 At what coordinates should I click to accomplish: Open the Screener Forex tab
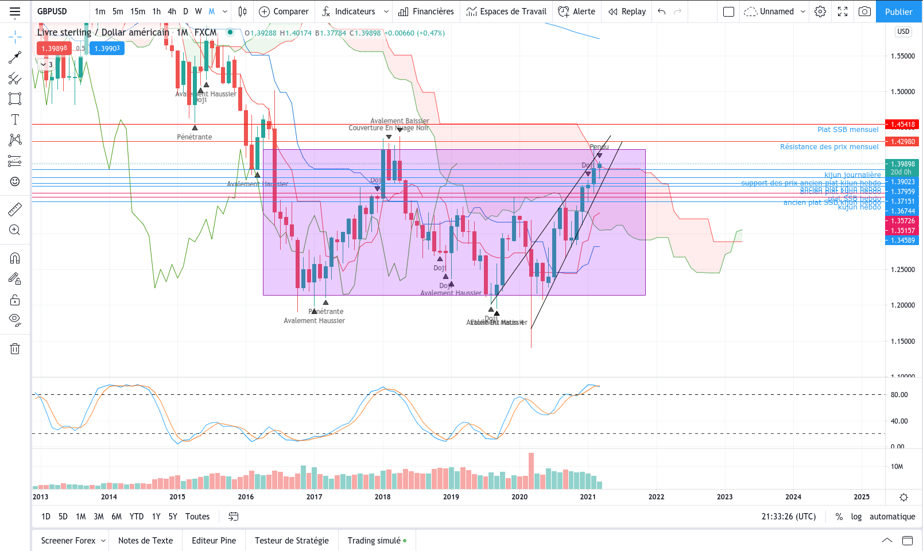click(68, 541)
